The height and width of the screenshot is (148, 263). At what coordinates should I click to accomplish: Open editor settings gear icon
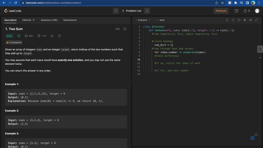pos(251,20)
